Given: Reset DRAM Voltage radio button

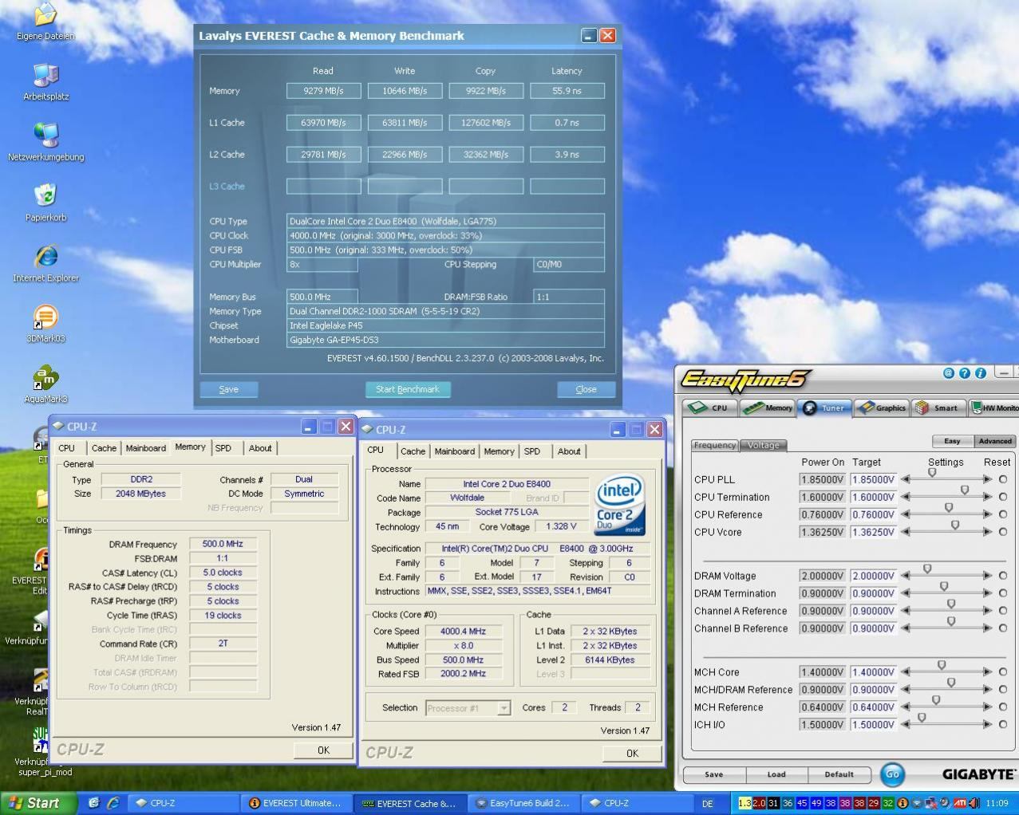Looking at the screenshot, I should tap(1003, 576).
